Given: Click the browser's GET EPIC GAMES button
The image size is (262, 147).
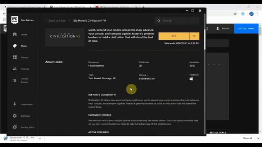Looking at the screenshot, I should pyautogui.click(x=246, y=29).
